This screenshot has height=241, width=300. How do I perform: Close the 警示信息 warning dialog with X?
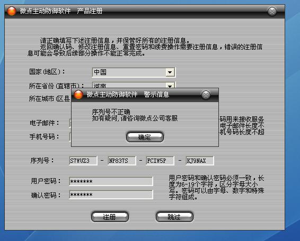tap(206, 95)
